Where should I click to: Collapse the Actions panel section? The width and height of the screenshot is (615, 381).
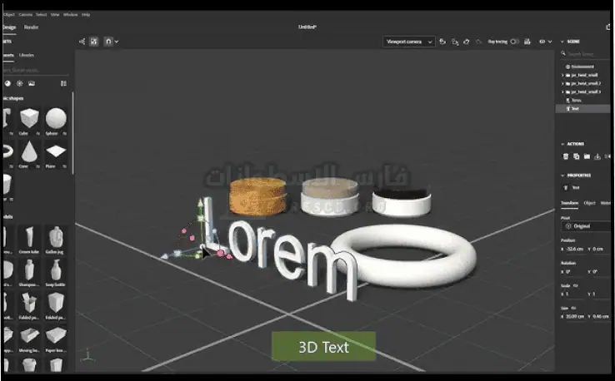click(562, 143)
